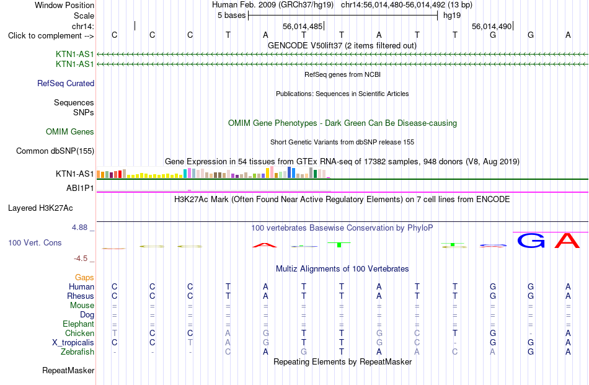Click 'Short Genetic Variants from dbSNP release 155'
Screen dimensions: 589x385
pos(342,142)
